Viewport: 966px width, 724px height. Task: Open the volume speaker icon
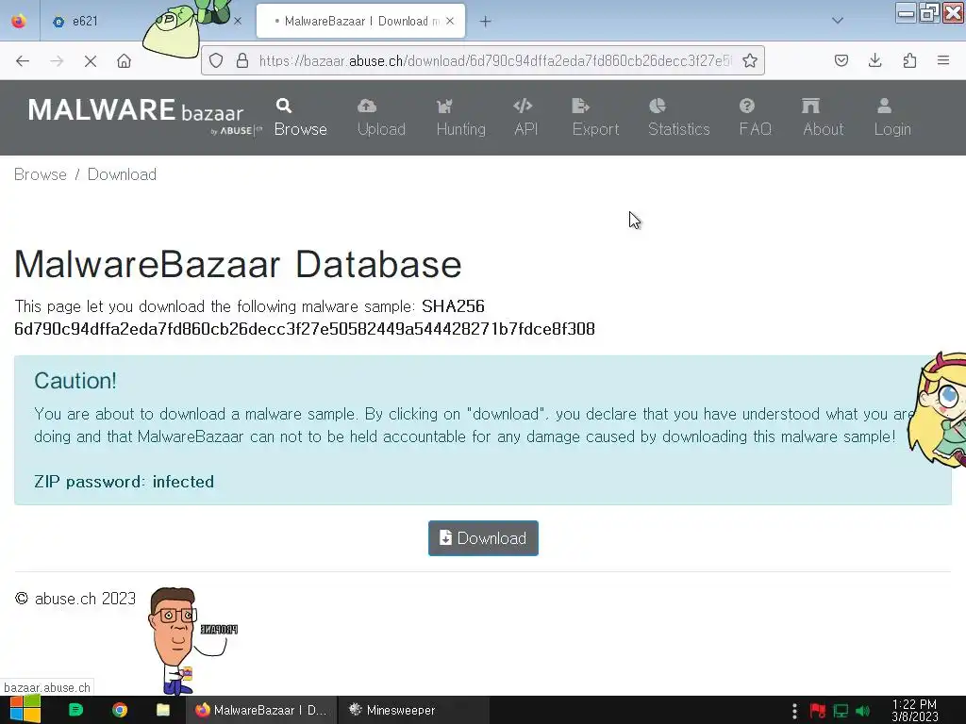pos(863,711)
